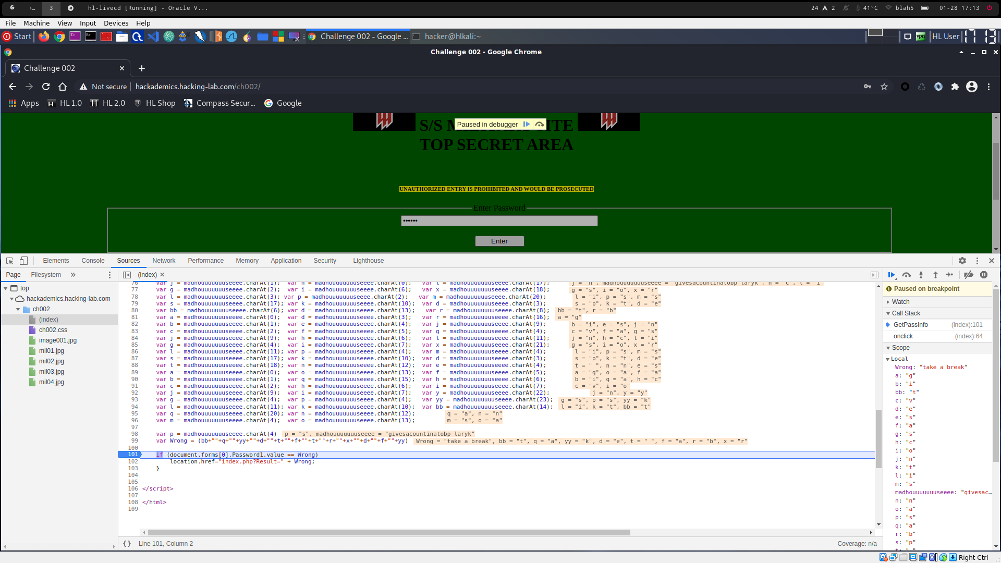Resume script execution in debugger panel
This screenshot has height=563, width=1001.
pos(892,275)
